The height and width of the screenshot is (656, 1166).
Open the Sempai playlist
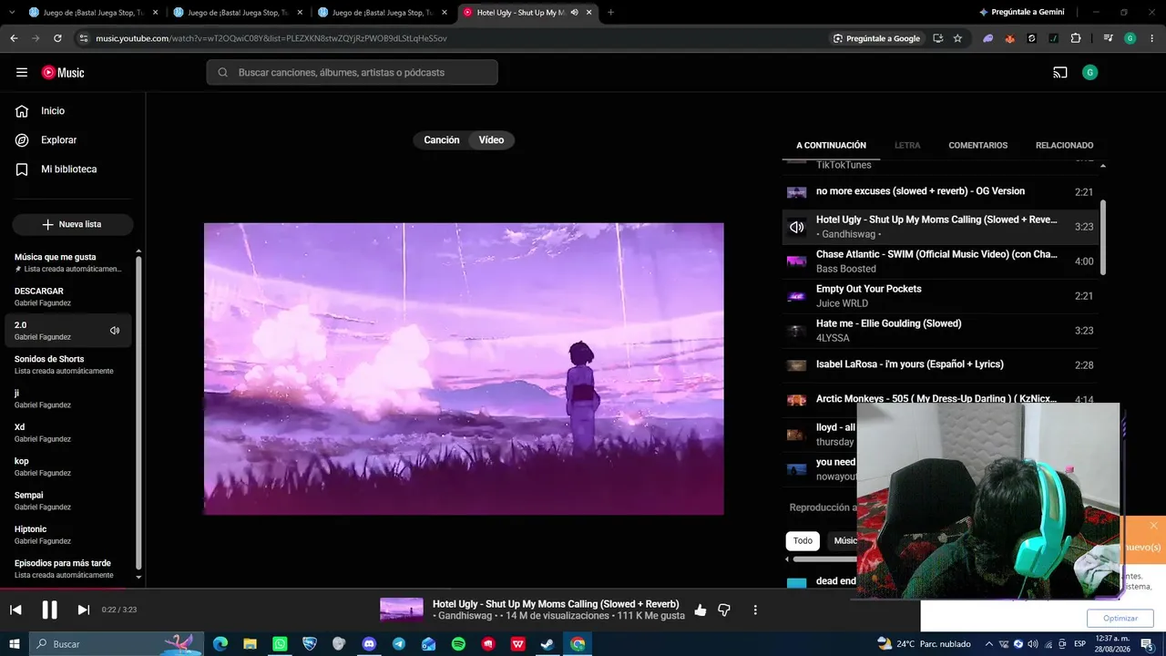[x=68, y=500]
